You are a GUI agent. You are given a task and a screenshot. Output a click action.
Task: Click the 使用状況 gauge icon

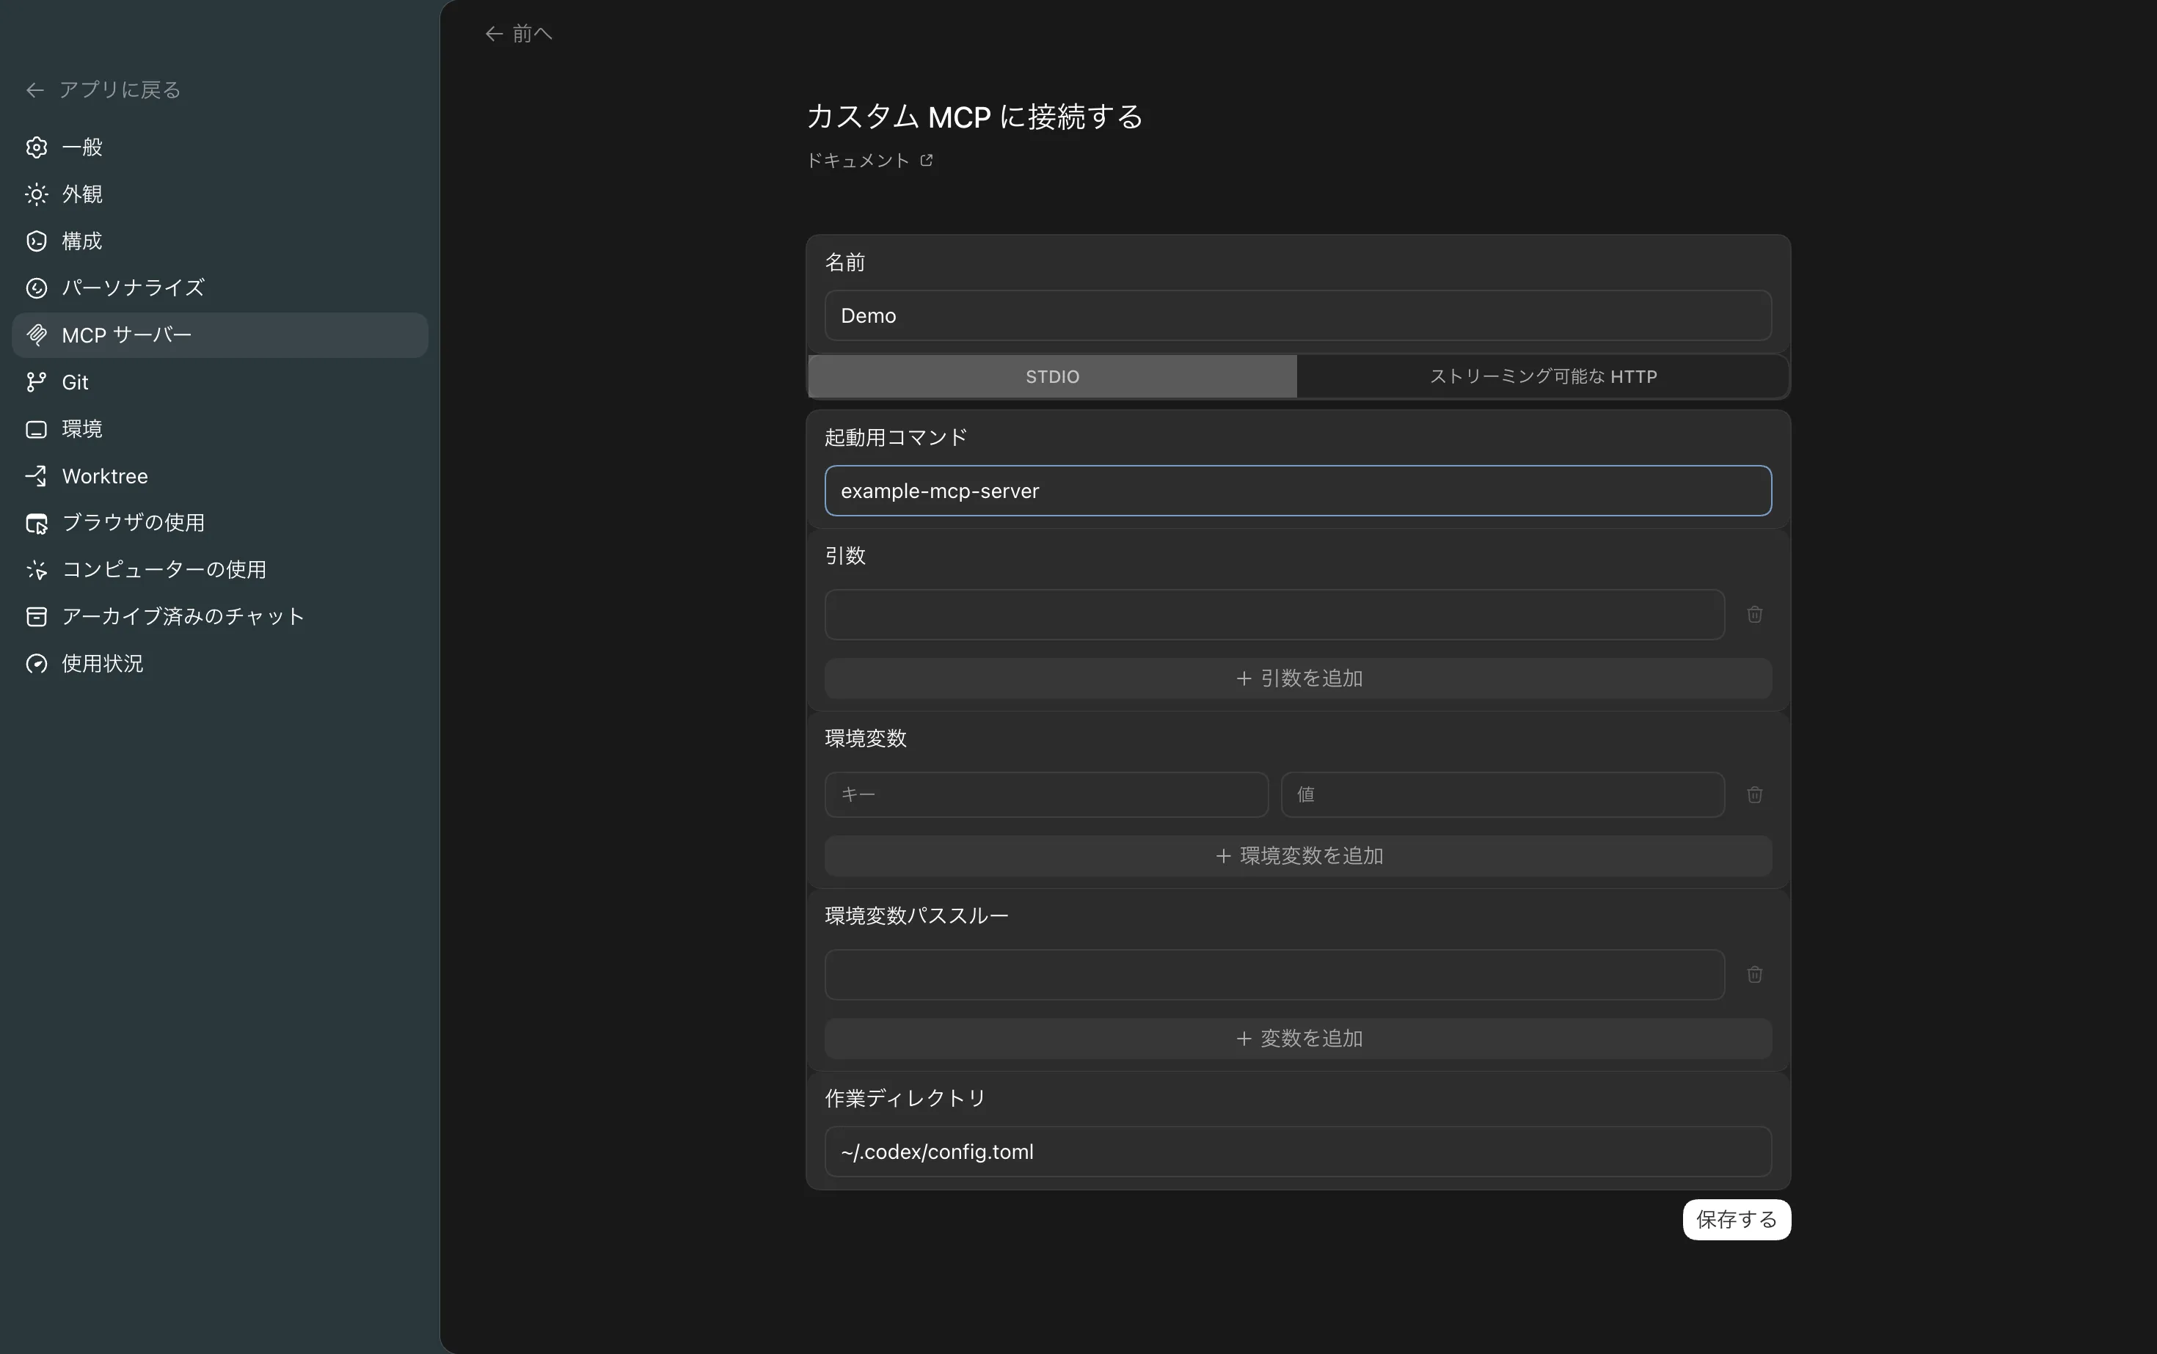[x=37, y=664]
